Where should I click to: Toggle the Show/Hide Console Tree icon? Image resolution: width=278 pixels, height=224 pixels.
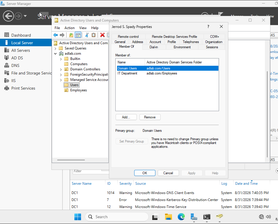click(x=78, y=35)
